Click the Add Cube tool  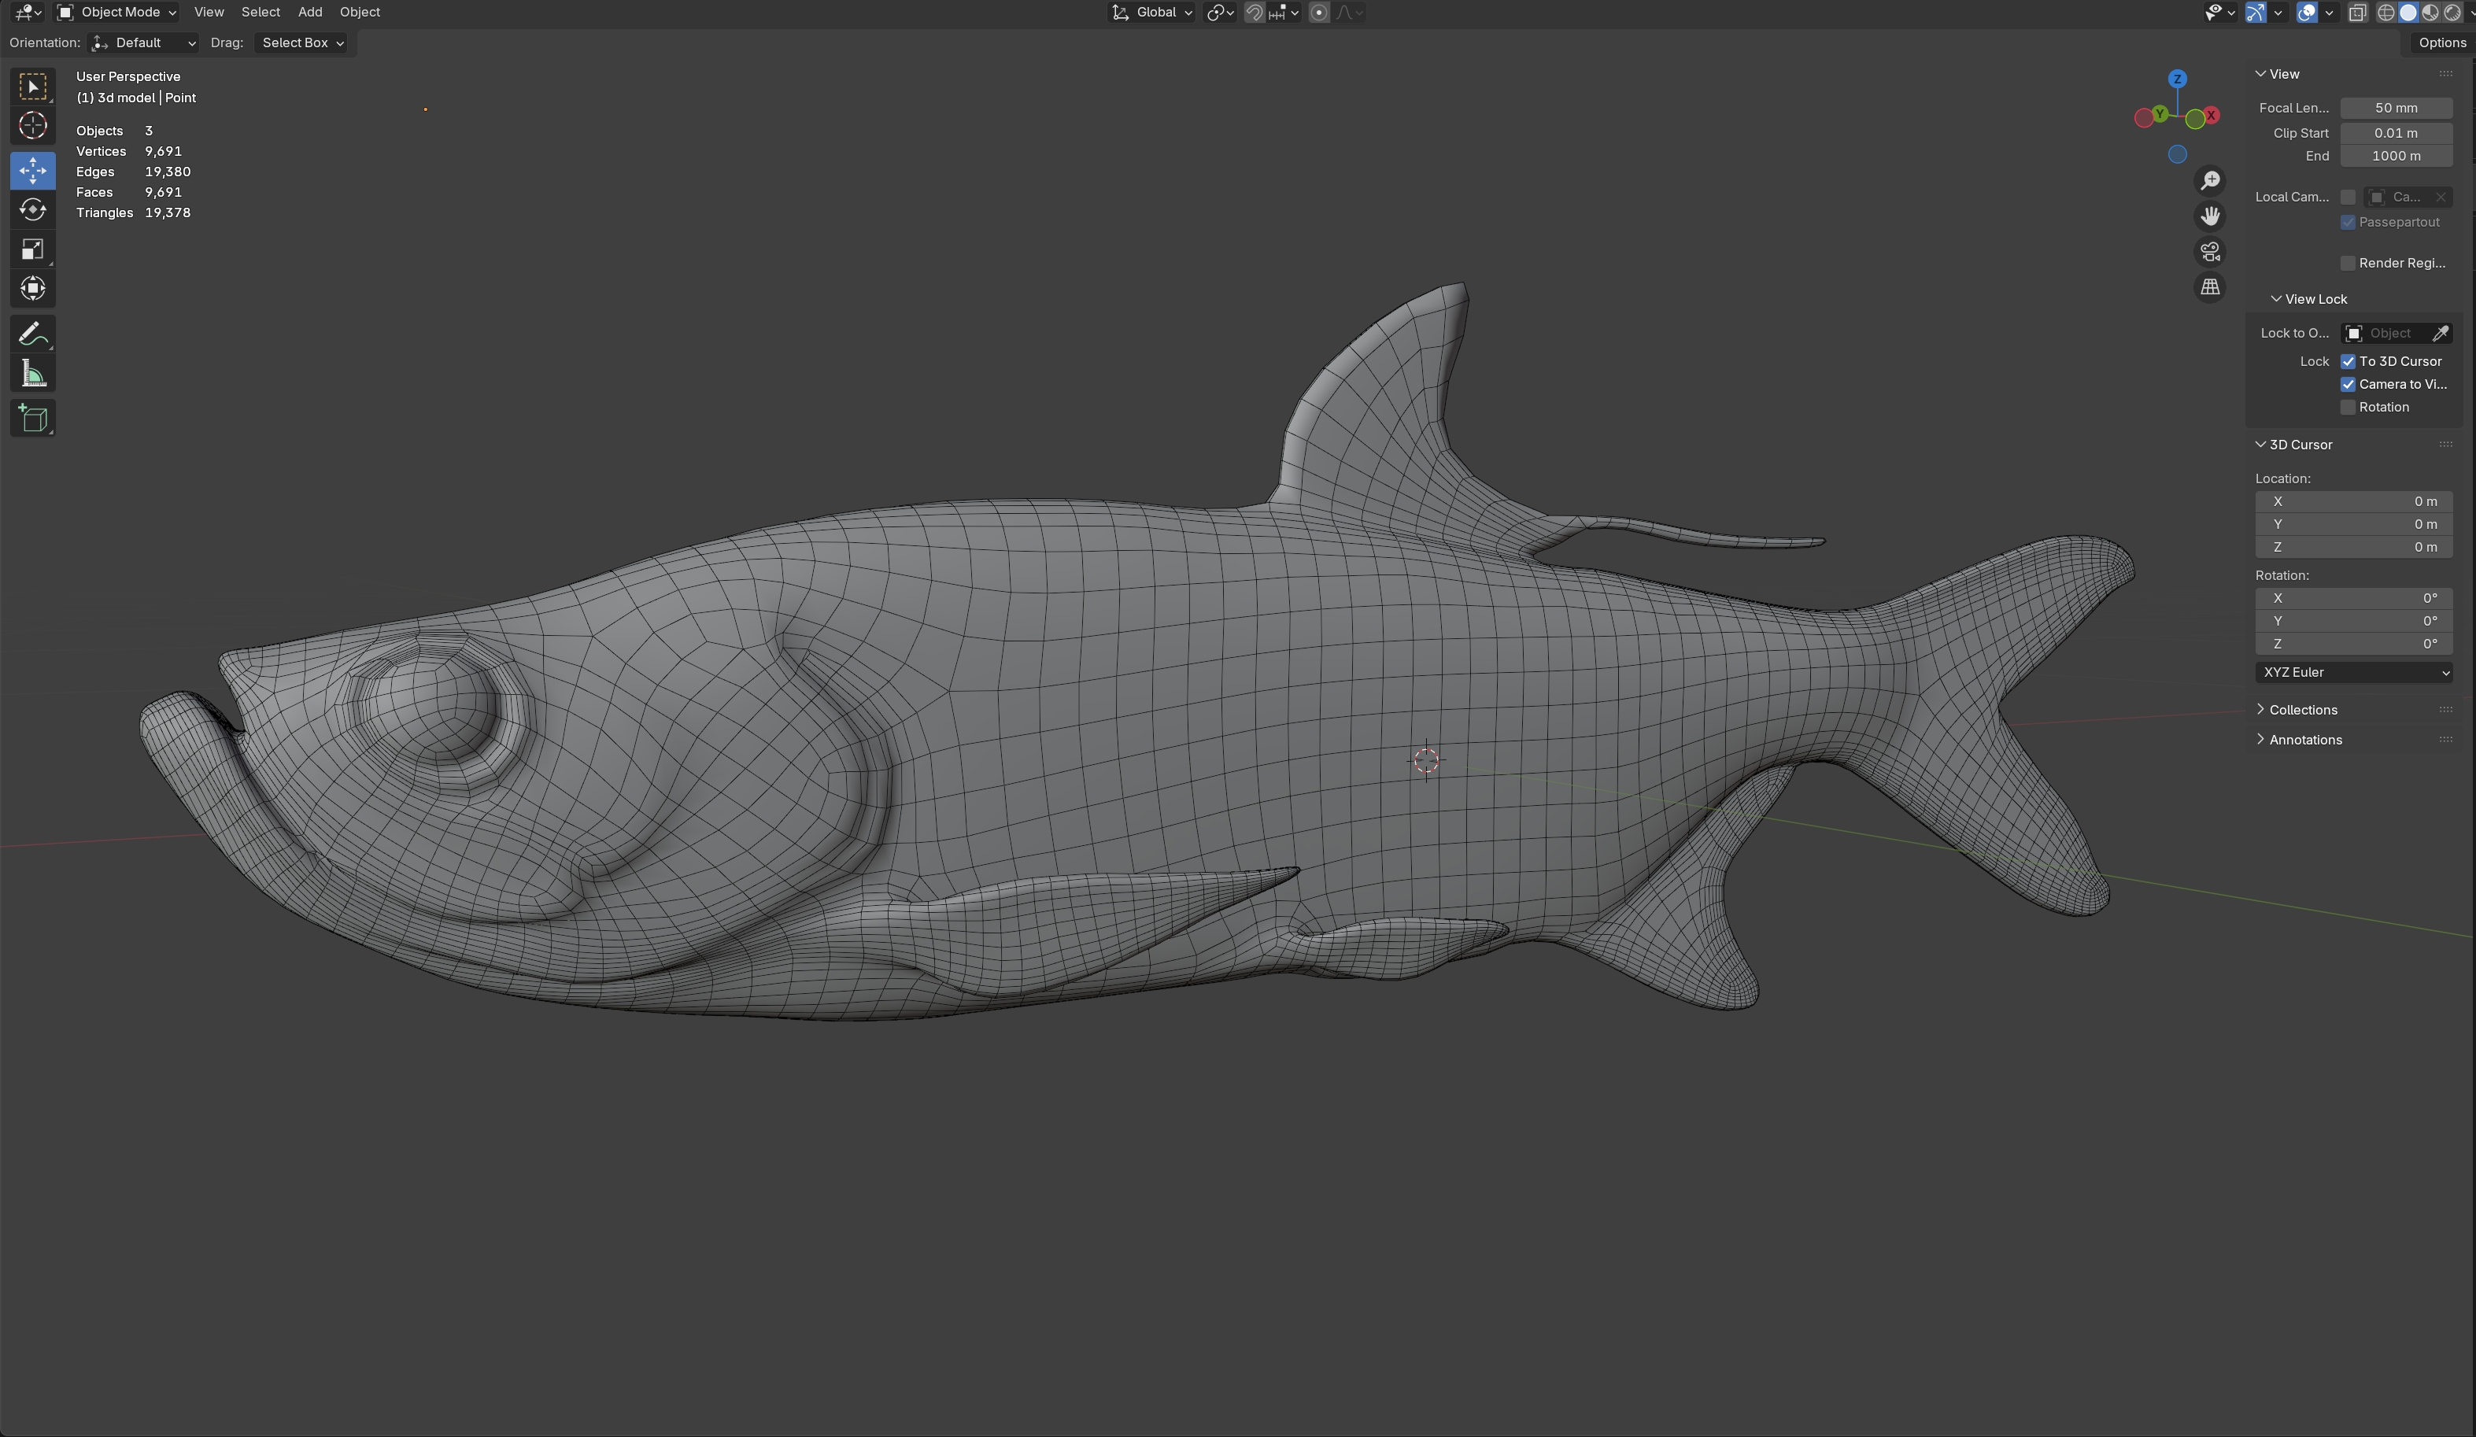(32, 419)
